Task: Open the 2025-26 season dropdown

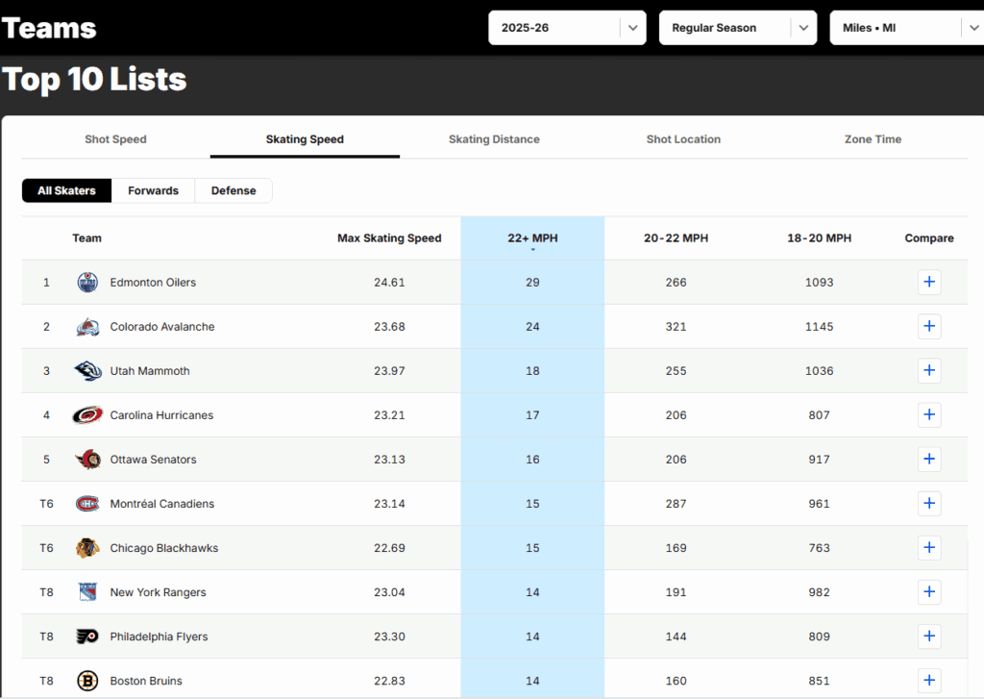Action: 567,28
